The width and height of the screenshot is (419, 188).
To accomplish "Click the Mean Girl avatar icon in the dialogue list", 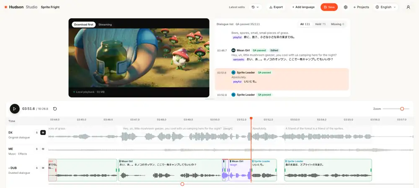I will pyautogui.click(x=233, y=50).
